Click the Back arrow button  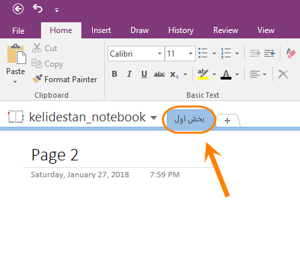18,9
